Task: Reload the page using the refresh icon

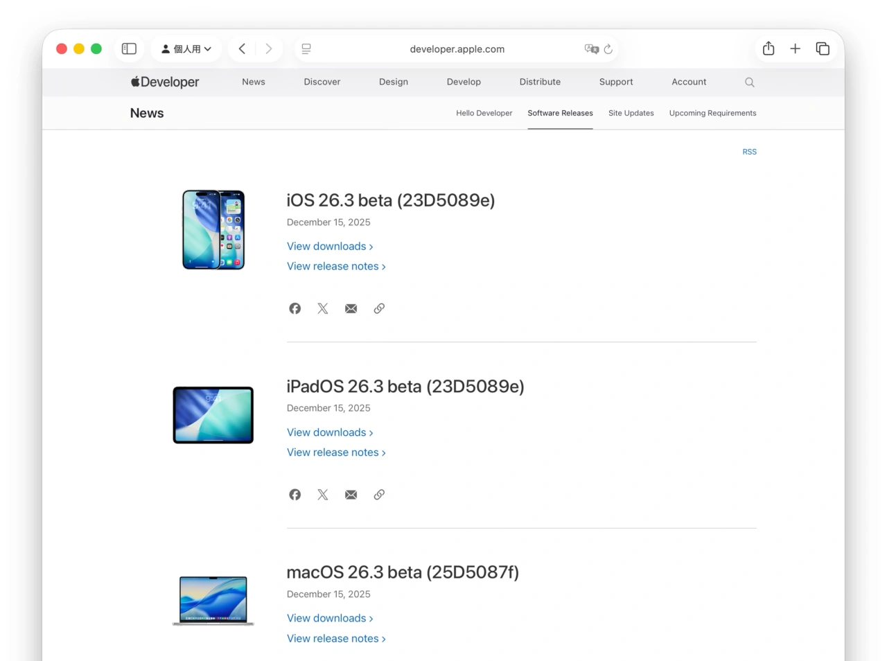Action: (x=608, y=49)
